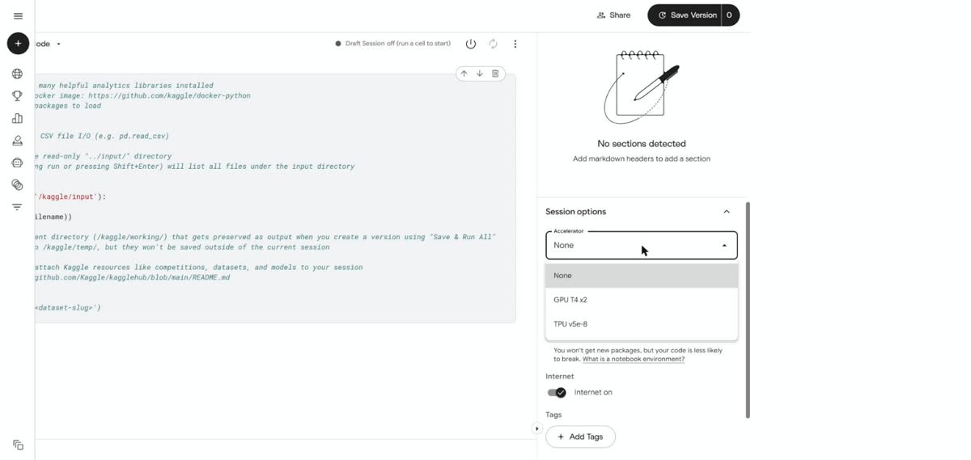The width and height of the screenshot is (971, 460).
Task: Click the Add Tags button
Action: [x=580, y=437]
